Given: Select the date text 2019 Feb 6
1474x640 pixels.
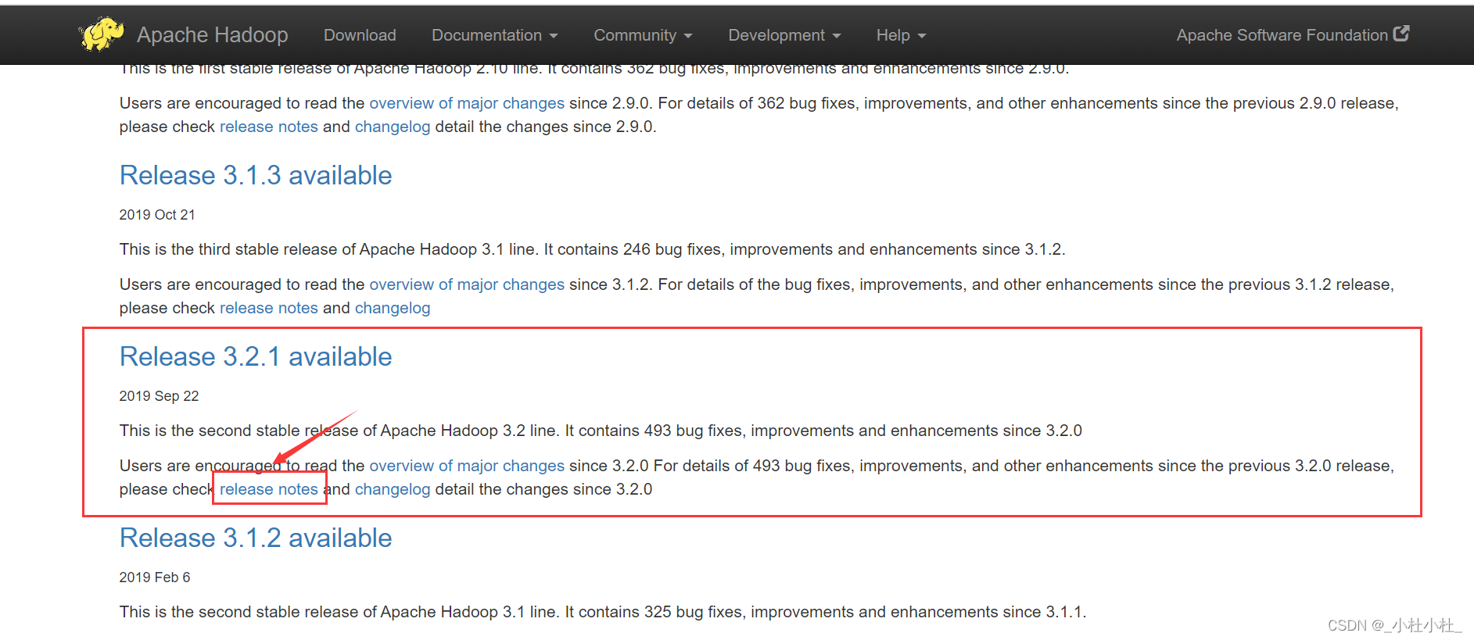Looking at the screenshot, I should 155,577.
